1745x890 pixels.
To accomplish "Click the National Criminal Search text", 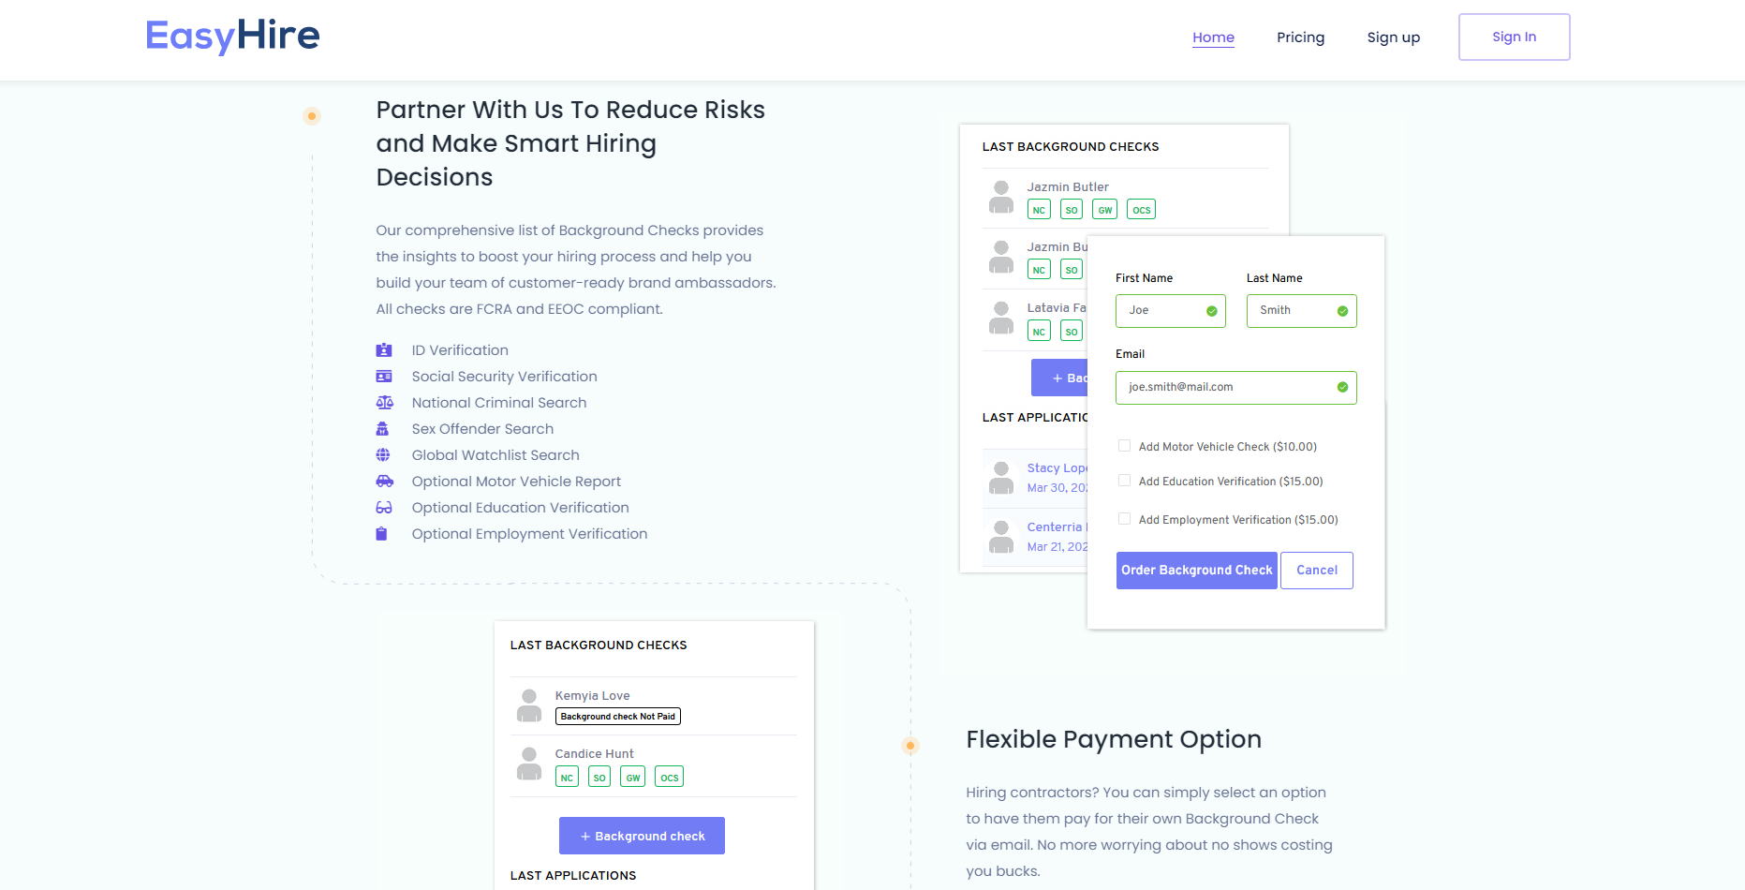I will pos(499,403).
